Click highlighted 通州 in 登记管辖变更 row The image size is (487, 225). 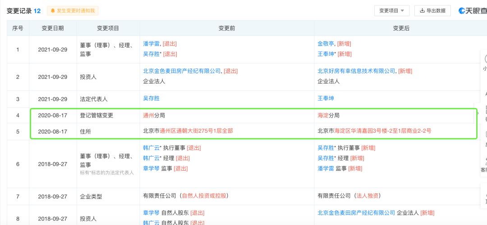pos(148,116)
